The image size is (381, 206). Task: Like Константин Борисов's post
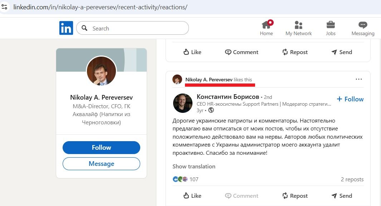pyautogui.click(x=192, y=196)
